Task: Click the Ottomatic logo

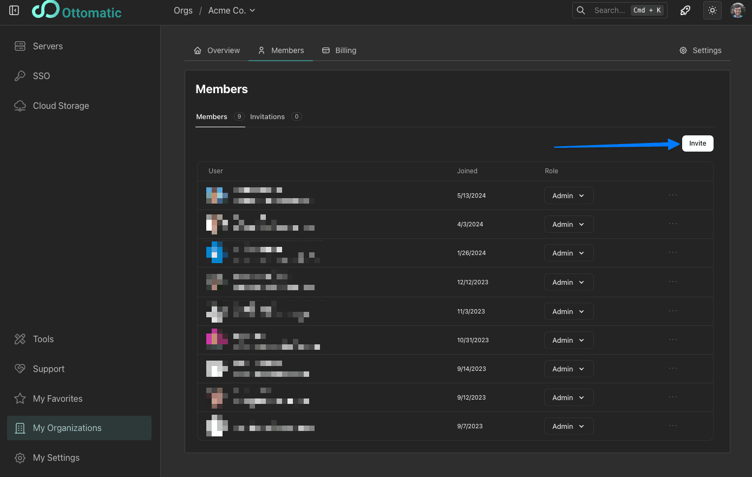Action: 76,10
